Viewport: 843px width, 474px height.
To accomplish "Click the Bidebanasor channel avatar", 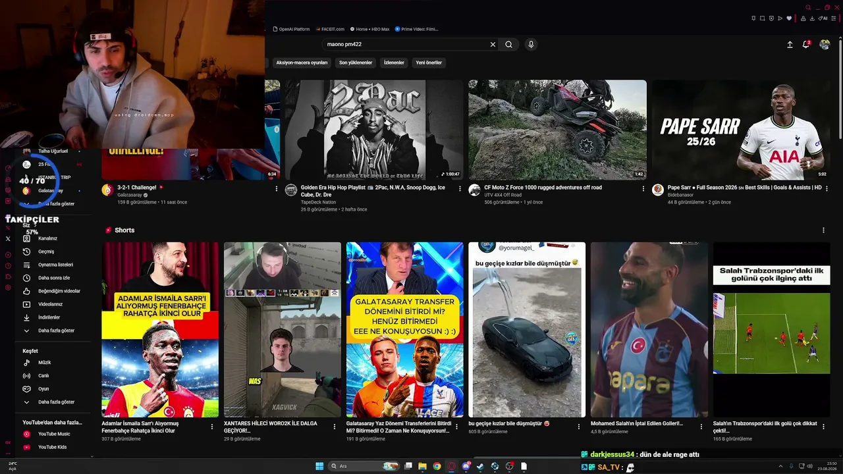I will click(x=657, y=190).
